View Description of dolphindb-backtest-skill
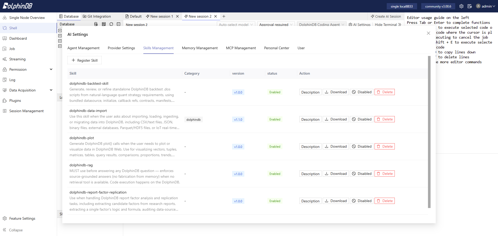The width and height of the screenshot is (498, 236). tap(310, 92)
